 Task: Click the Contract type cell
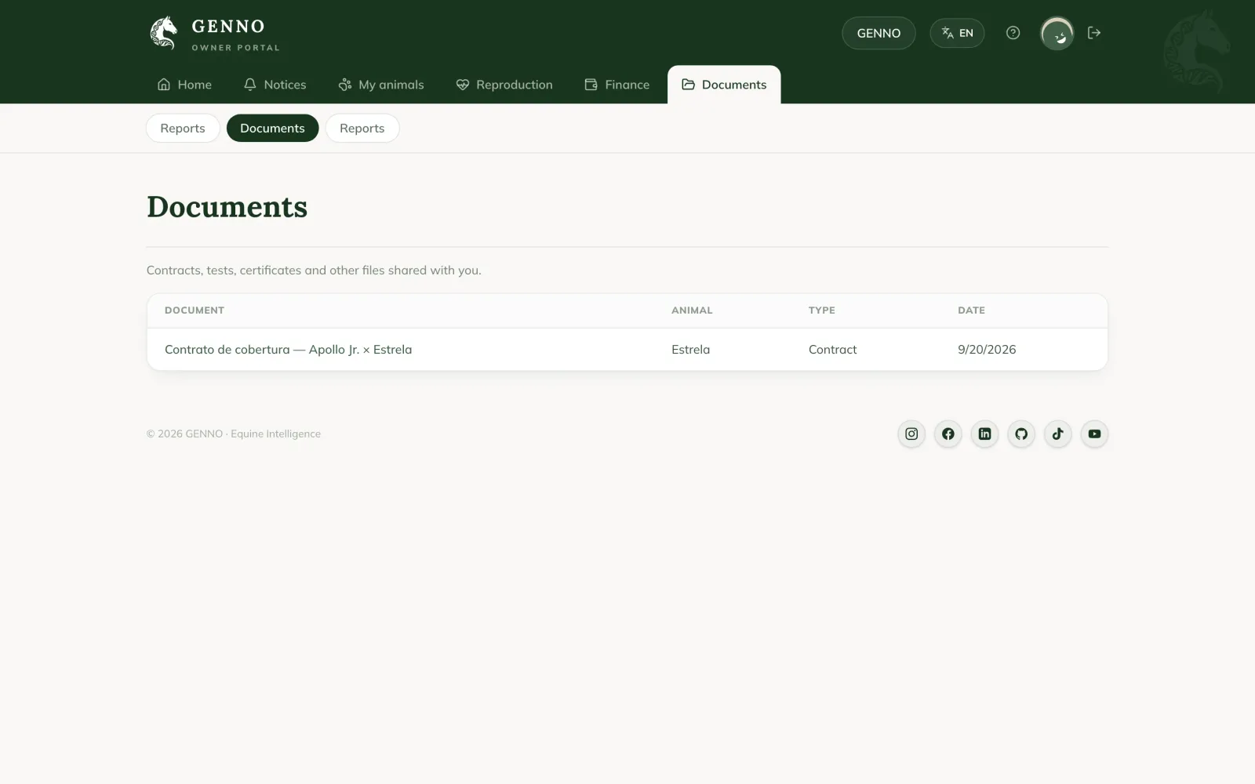point(832,350)
